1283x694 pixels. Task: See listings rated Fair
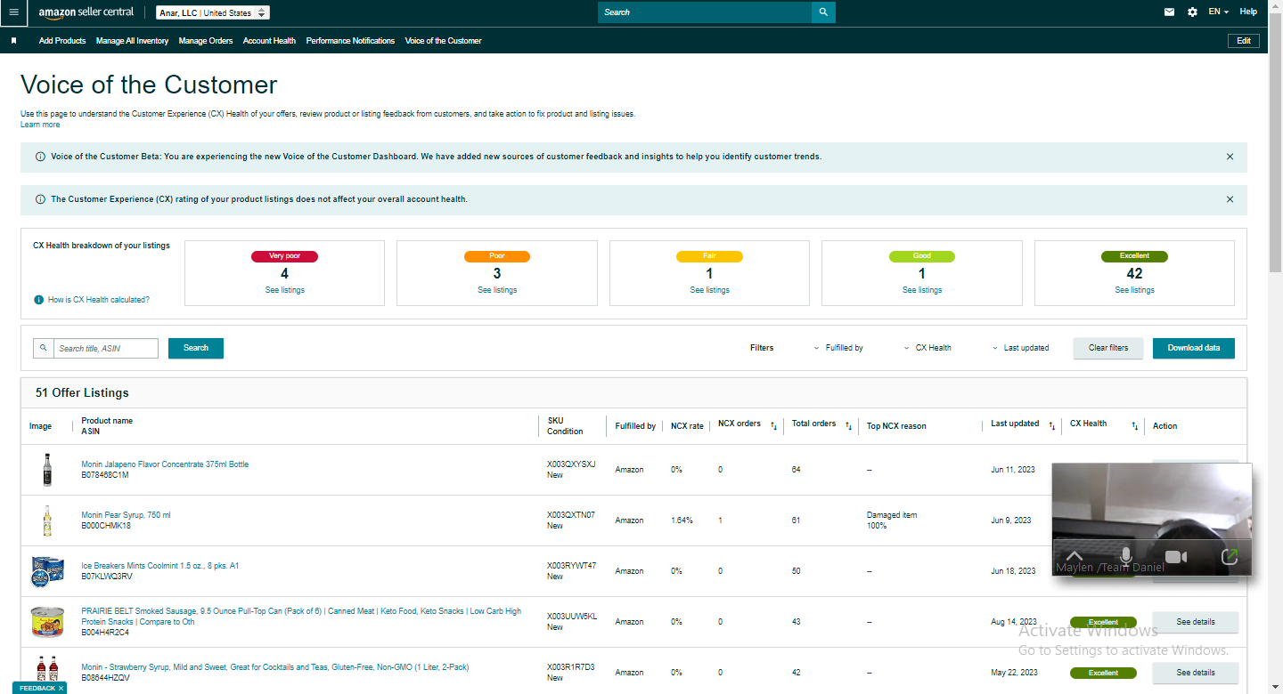click(x=710, y=290)
